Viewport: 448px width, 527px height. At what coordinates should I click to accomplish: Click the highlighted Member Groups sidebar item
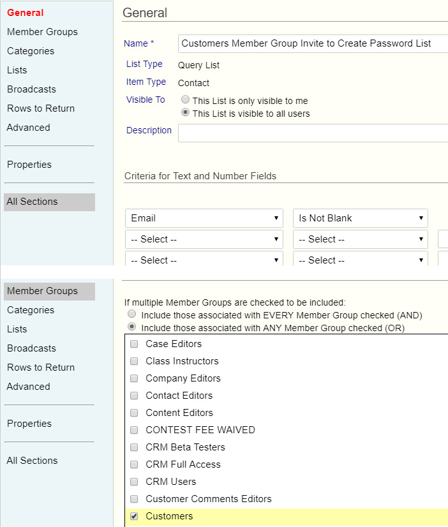[43, 291]
